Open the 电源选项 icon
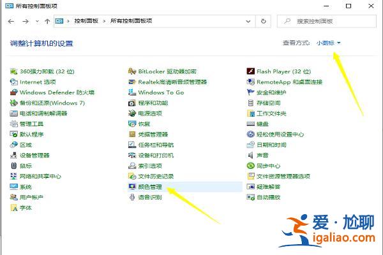Viewport: 383px width, 255px height. coord(132,113)
